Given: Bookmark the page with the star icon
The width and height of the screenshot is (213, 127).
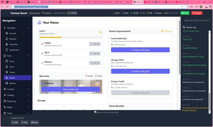Looking at the screenshot, I should pos(186,7).
